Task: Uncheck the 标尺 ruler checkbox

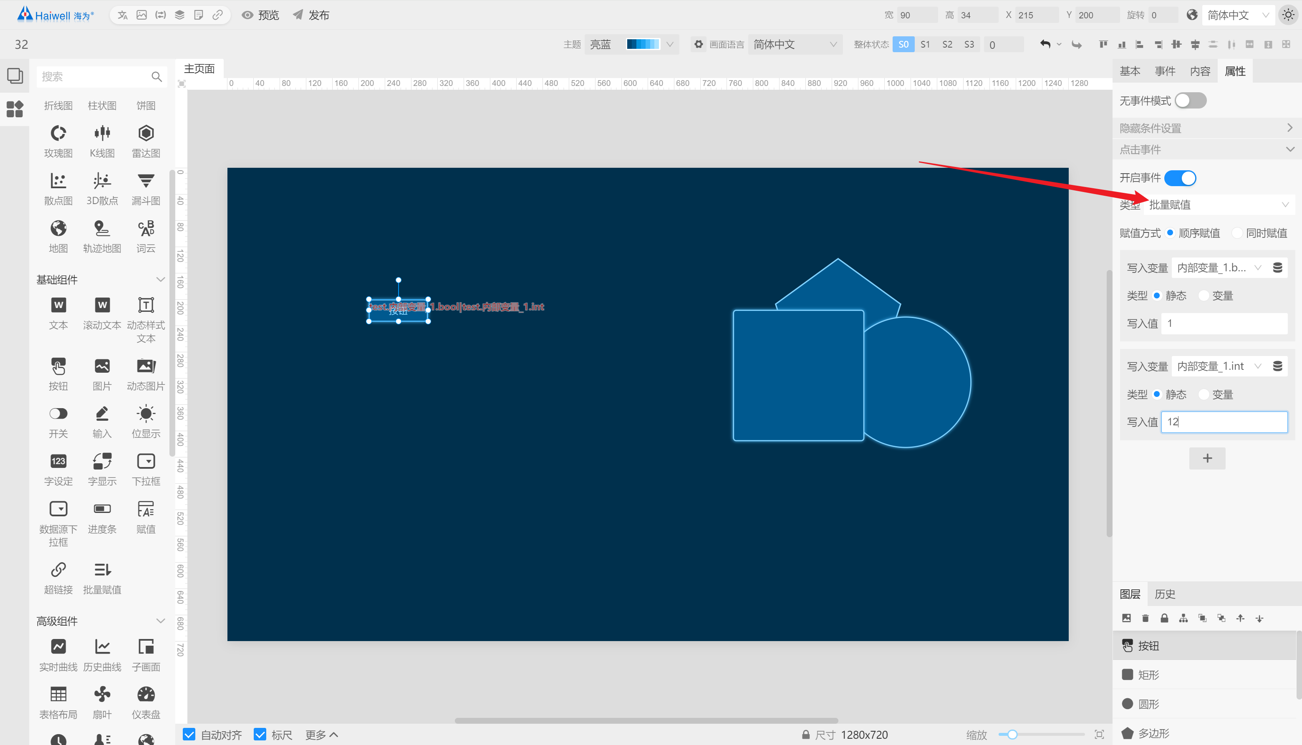Action: click(260, 735)
